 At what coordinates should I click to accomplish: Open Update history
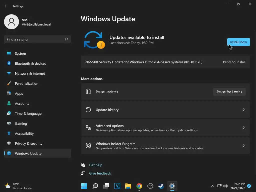165,110
